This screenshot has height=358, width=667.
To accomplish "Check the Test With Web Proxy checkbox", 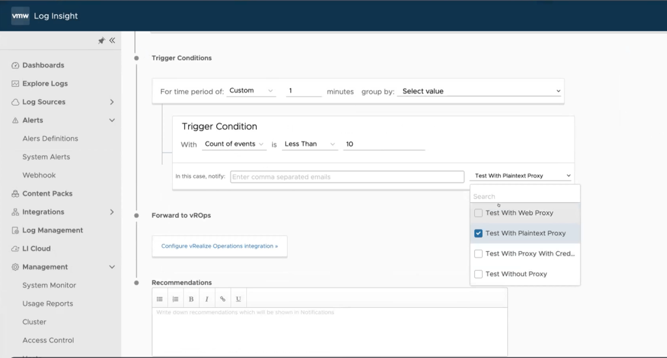I will 478,213.
